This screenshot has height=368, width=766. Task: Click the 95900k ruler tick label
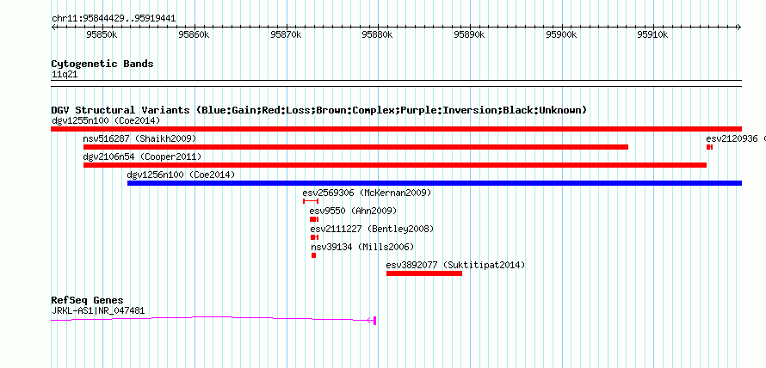(x=561, y=34)
